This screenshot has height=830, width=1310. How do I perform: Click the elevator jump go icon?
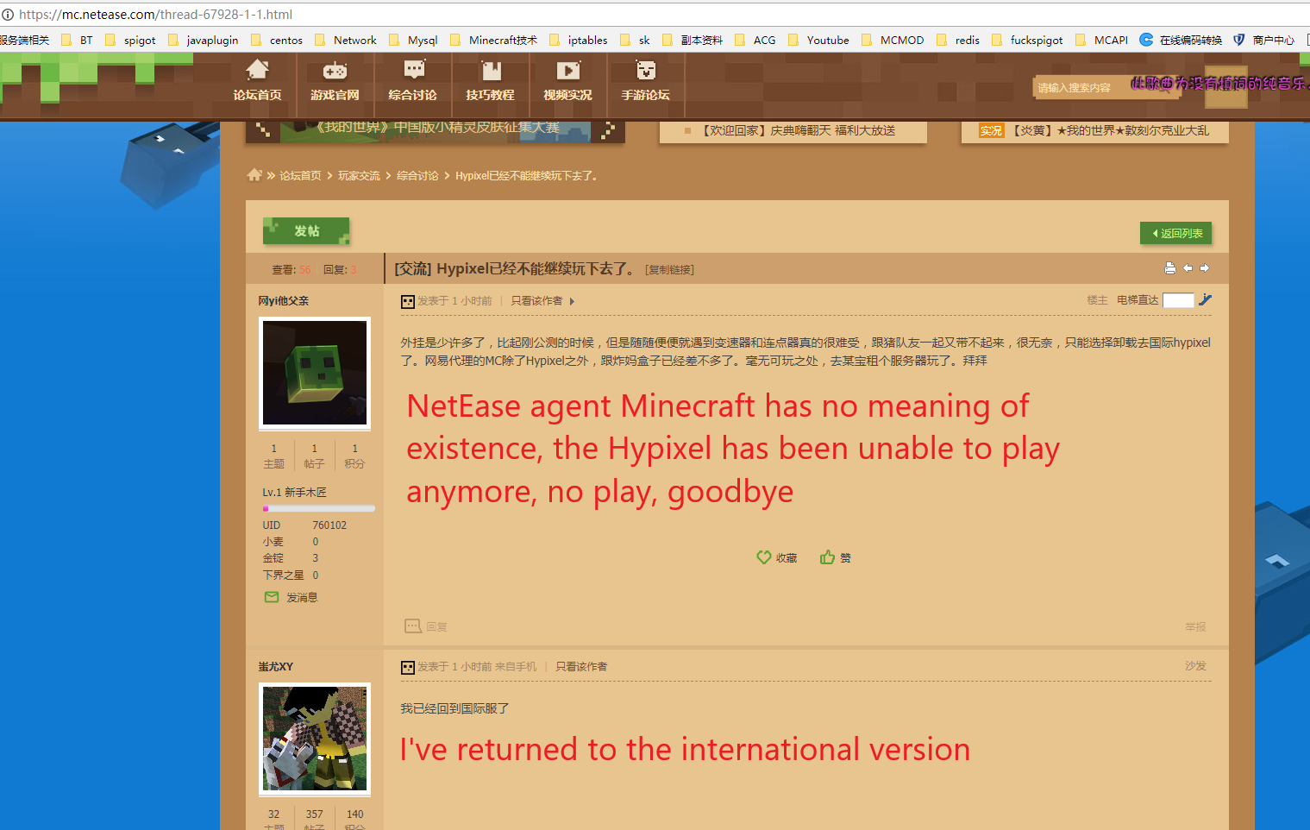1206,299
